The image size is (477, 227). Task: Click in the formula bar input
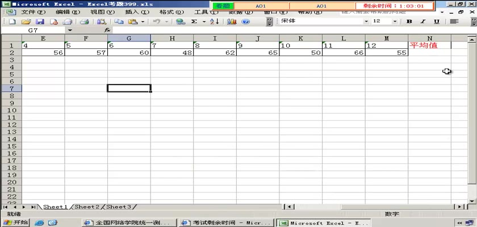pos(294,31)
